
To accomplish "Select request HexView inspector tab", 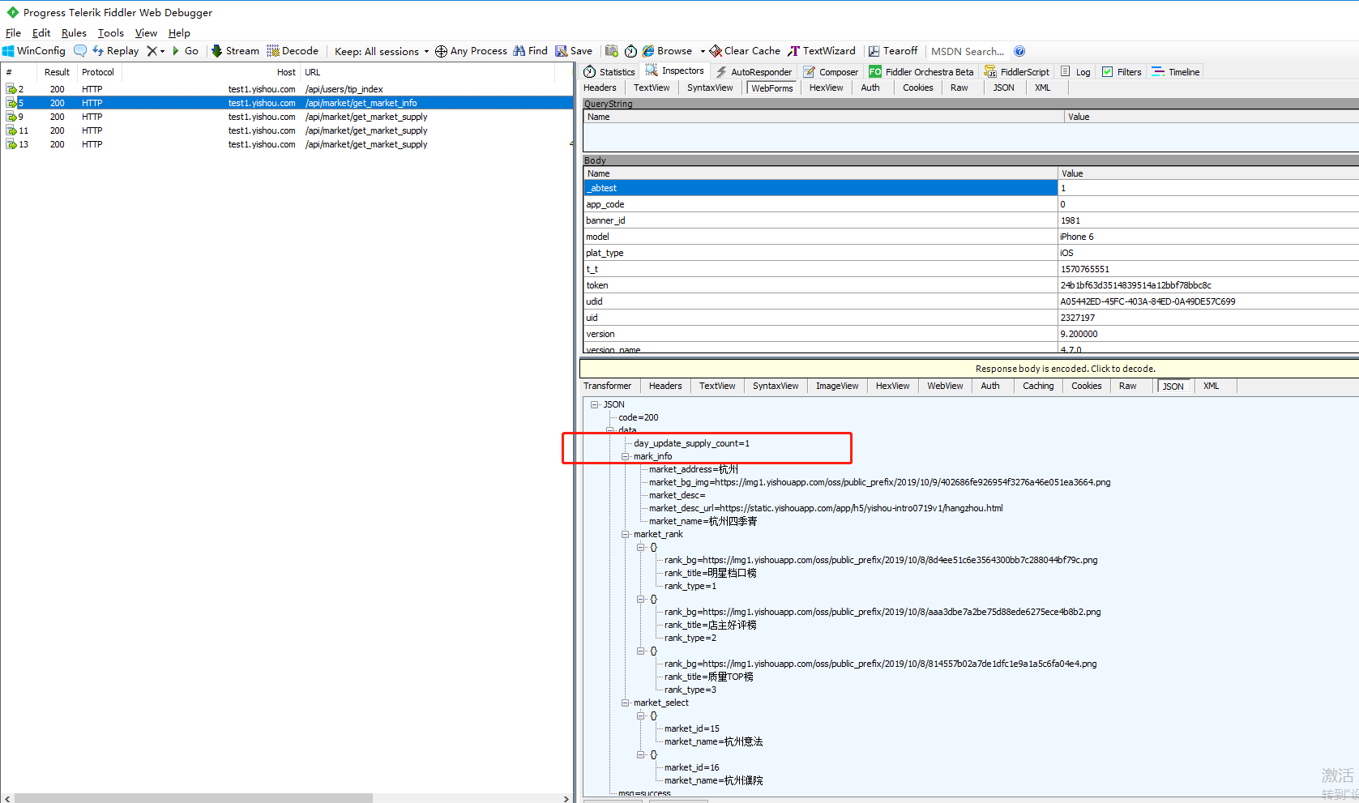I will [x=826, y=88].
